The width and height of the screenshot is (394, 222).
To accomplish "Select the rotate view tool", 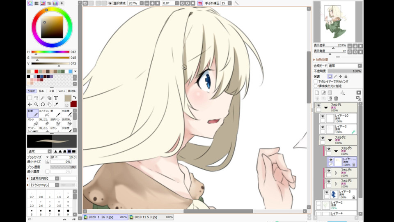I will (x=43, y=104).
